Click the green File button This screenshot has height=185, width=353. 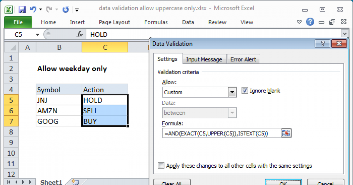pyautogui.click(x=18, y=22)
